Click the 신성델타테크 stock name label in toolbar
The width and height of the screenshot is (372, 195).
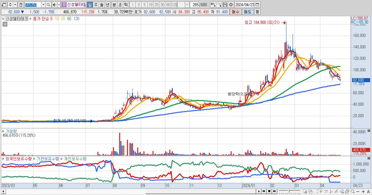tap(76, 5)
